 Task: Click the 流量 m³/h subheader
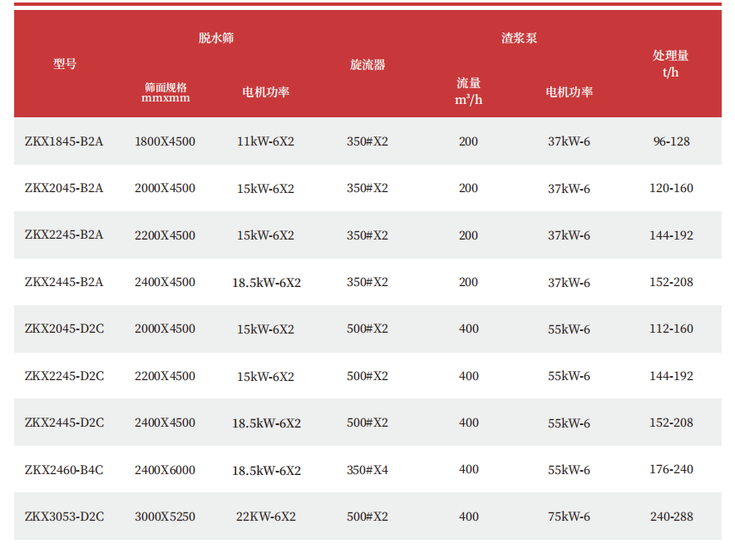[x=468, y=91]
